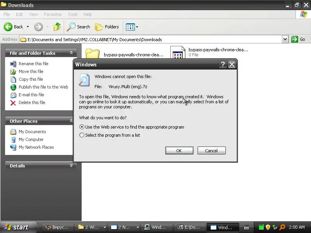The width and height of the screenshot is (311, 233).
Task: Click the My Network Places icon
Action: click(13, 148)
